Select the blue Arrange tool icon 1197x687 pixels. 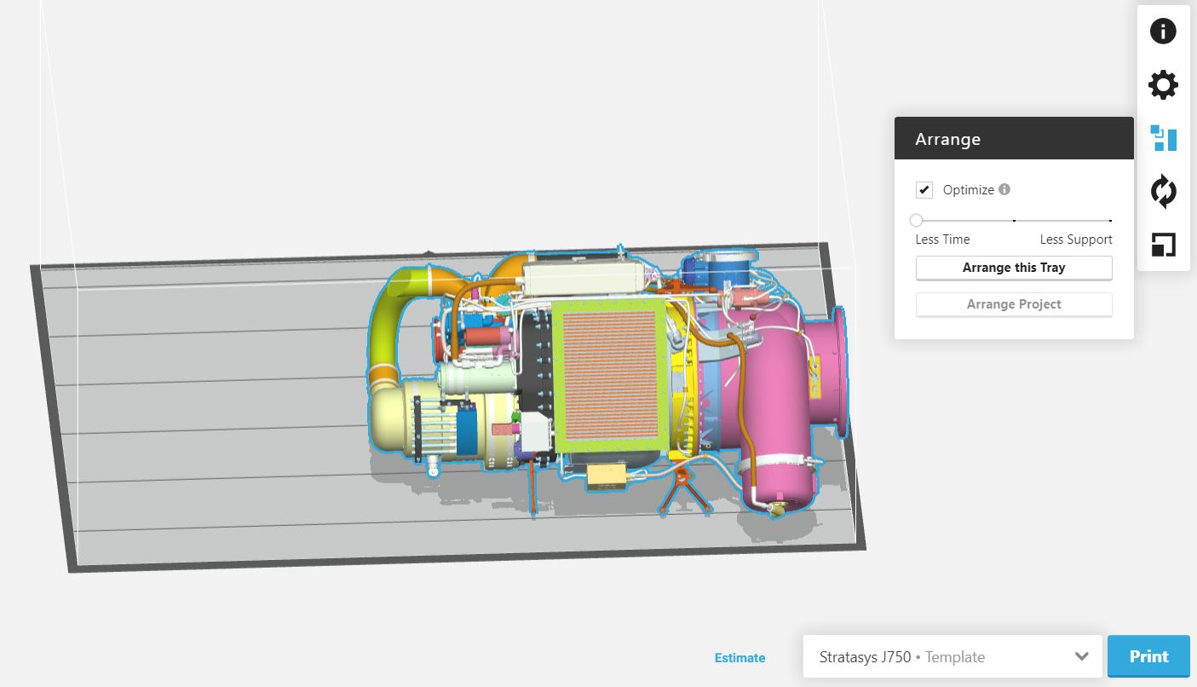click(1163, 138)
